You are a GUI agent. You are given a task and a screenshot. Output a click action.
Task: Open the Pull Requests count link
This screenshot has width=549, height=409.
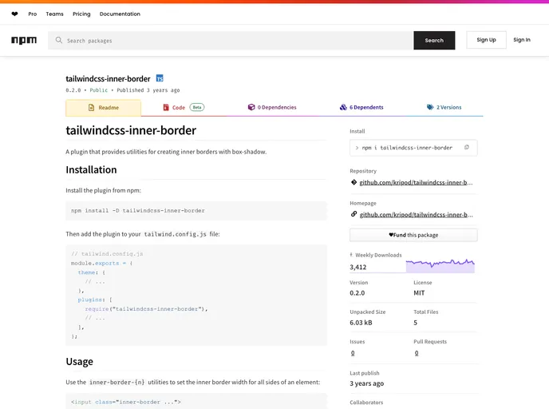(x=417, y=353)
